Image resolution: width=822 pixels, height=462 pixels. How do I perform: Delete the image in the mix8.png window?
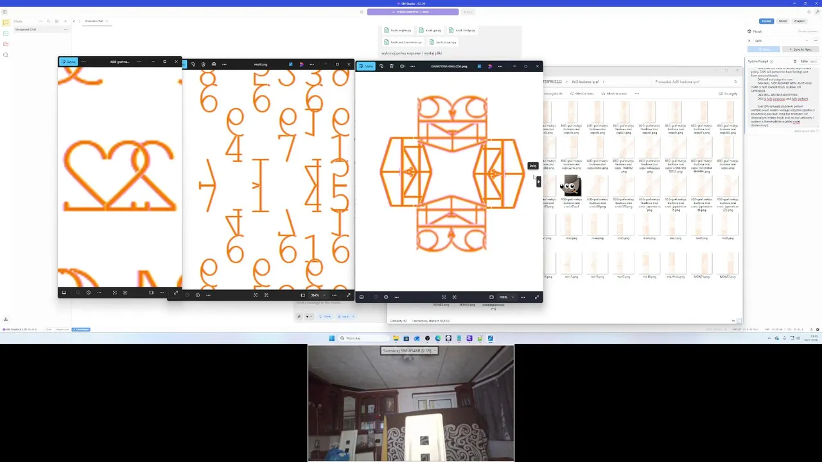coord(203,64)
